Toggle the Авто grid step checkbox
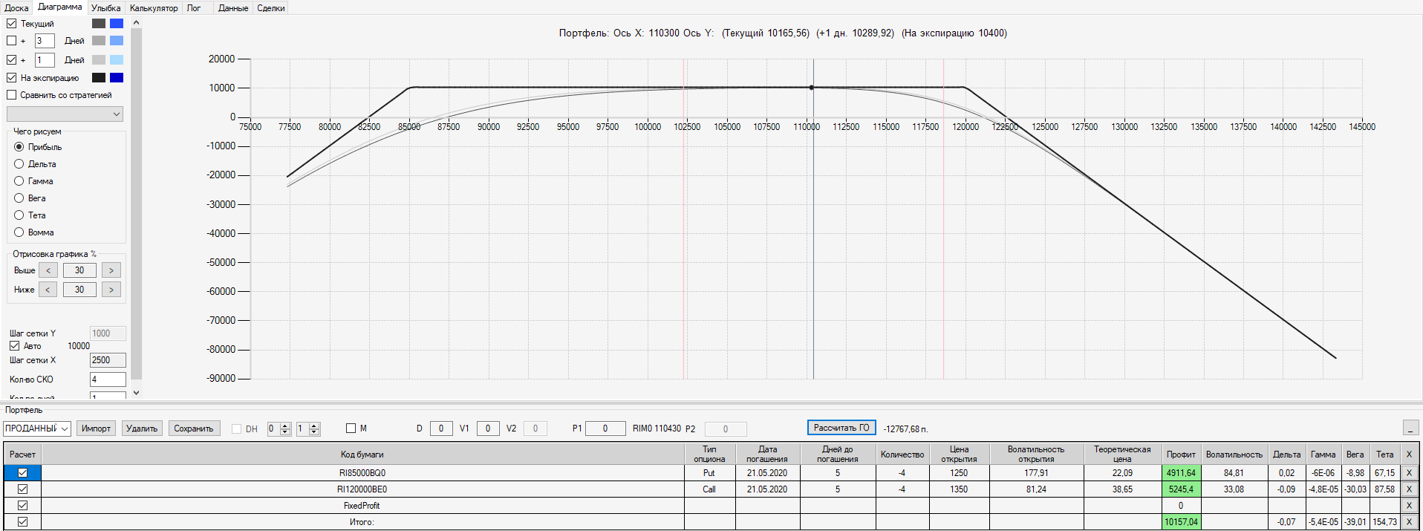Image resolution: width=1423 pixels, height=531 pixels. (14, 346)
